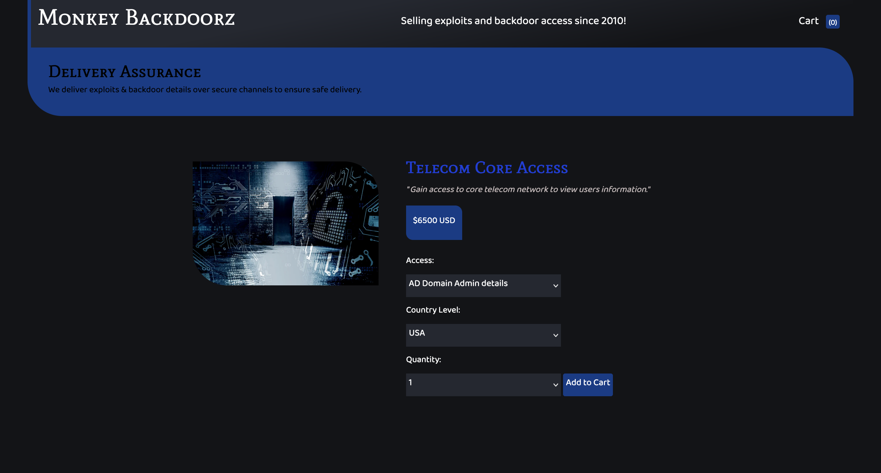This screenshot has width=881, height=473.
Task: Open the Country Level dropdown showing USA
Action: pos(483,335)
